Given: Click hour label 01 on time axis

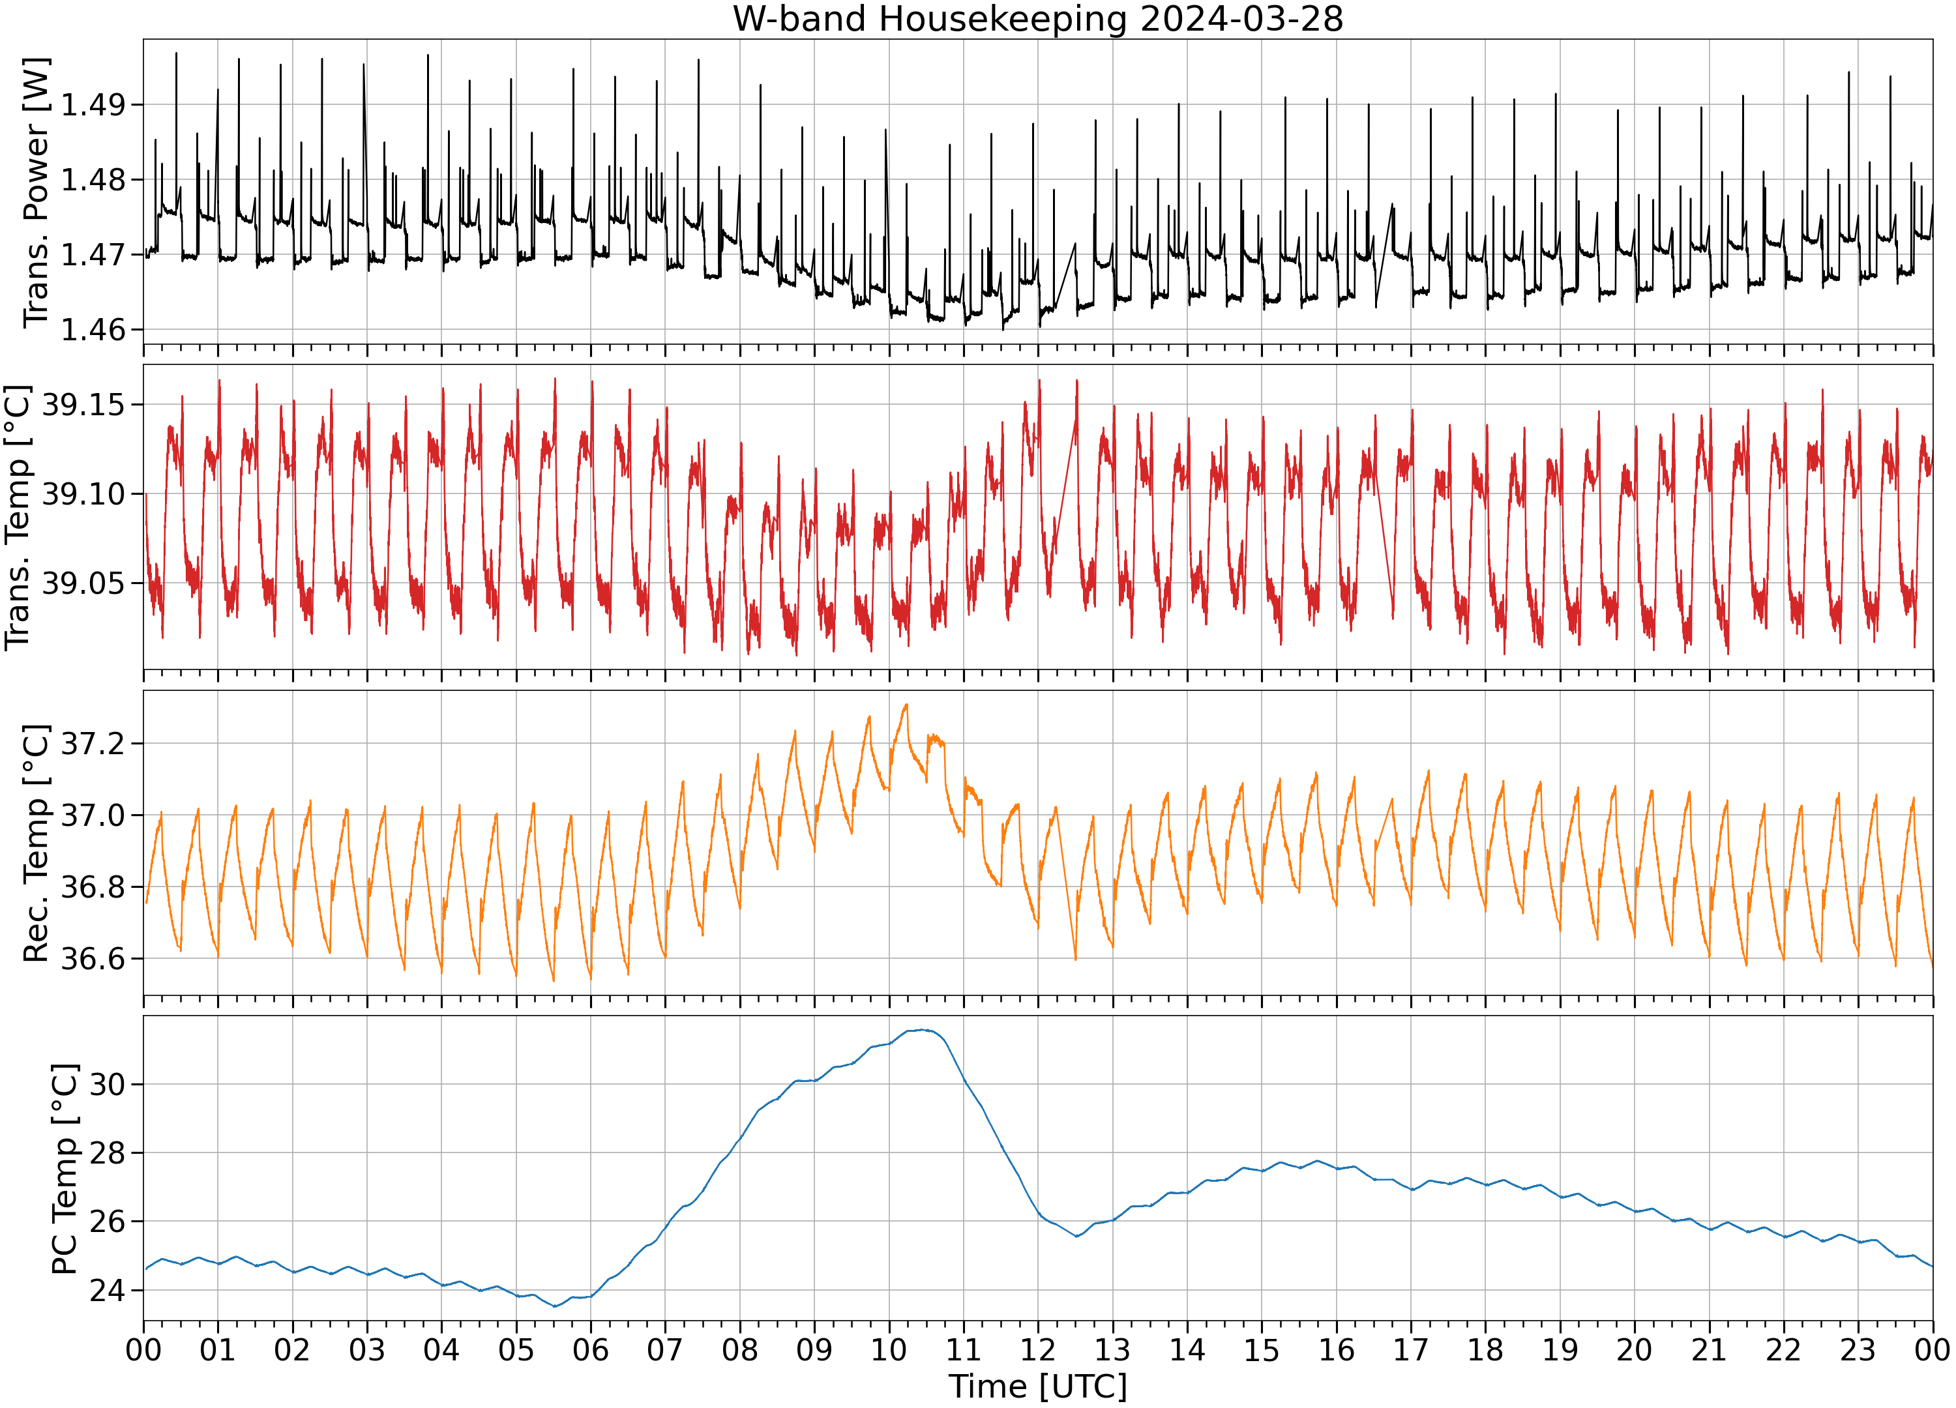Looking at the screenshot, I should (x=217, y=1349).
